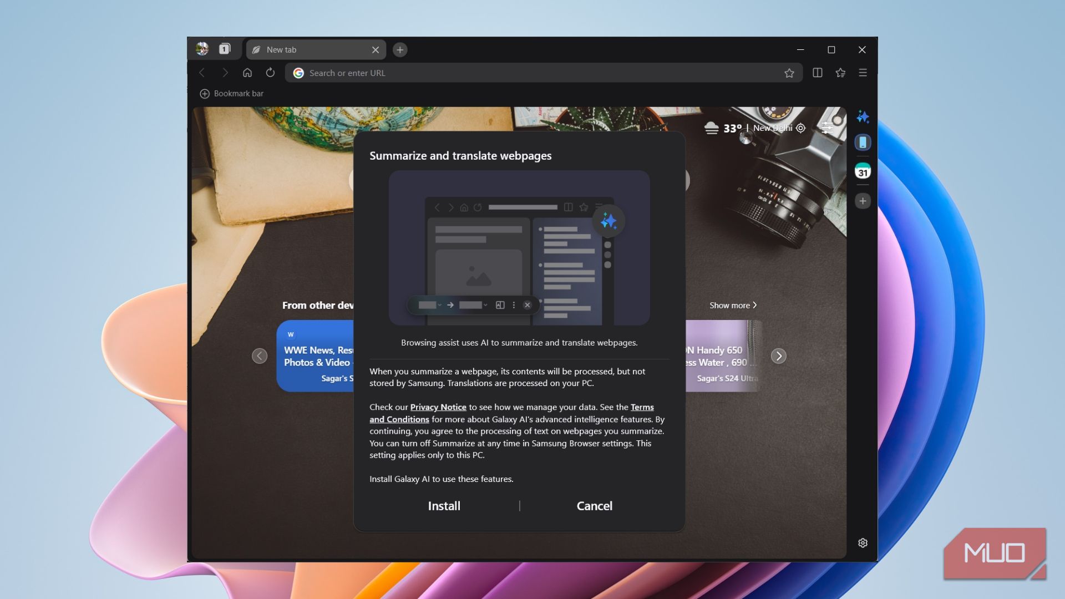Image resolution: width=1065 pixels, height=599 pixels.
Task: Open the tab manager icon showing 1
Action: tap(225, 49)
